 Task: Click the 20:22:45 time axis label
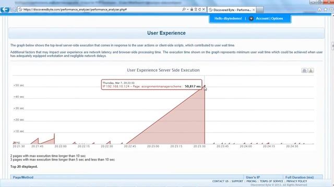pyautogui.click(x=130, y=146)
